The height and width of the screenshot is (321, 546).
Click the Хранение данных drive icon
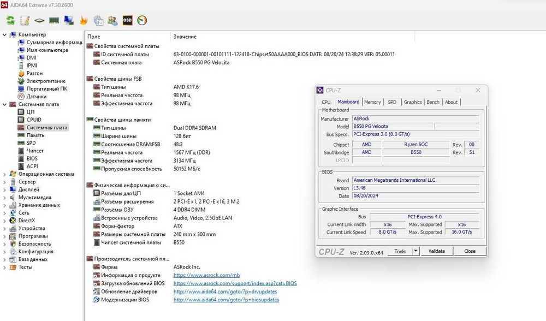13,205
